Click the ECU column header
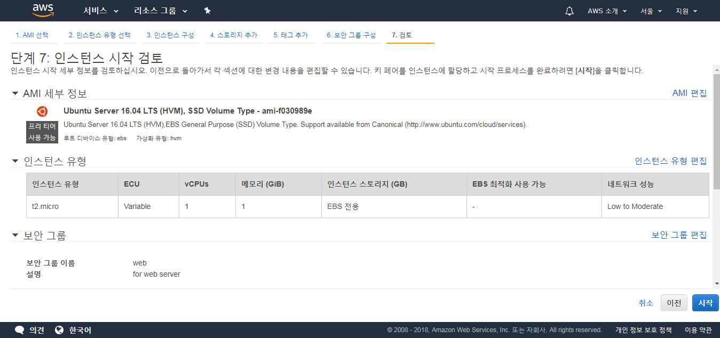Viewport: 720px width, 338px height. tap(148, 184)
